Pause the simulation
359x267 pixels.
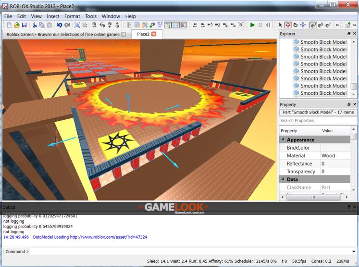tap(260, 25)
